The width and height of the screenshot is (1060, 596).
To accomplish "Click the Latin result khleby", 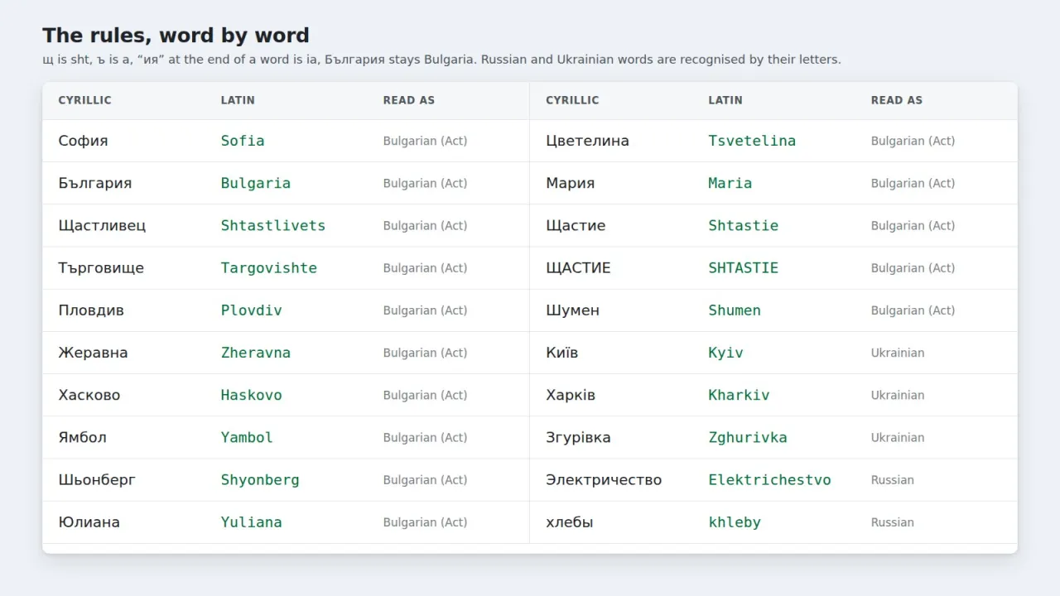I will (735, 522).
